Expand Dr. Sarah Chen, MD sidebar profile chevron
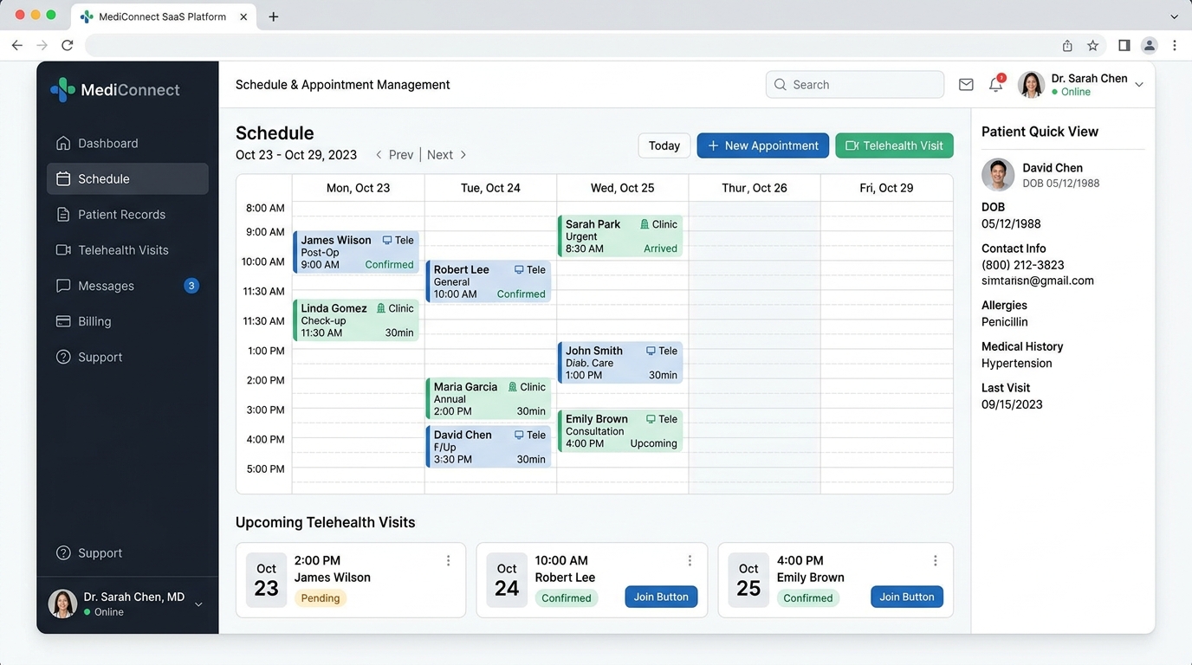Viewport: 1192px width, 665px height. pyautogui.click(x=198, y=604)
